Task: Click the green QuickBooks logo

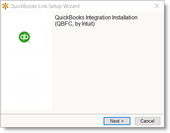Action: click(24, 37)
